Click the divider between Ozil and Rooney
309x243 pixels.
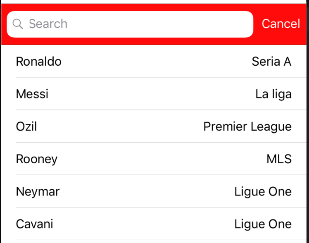pyautogui.click(x=161, y=142)
